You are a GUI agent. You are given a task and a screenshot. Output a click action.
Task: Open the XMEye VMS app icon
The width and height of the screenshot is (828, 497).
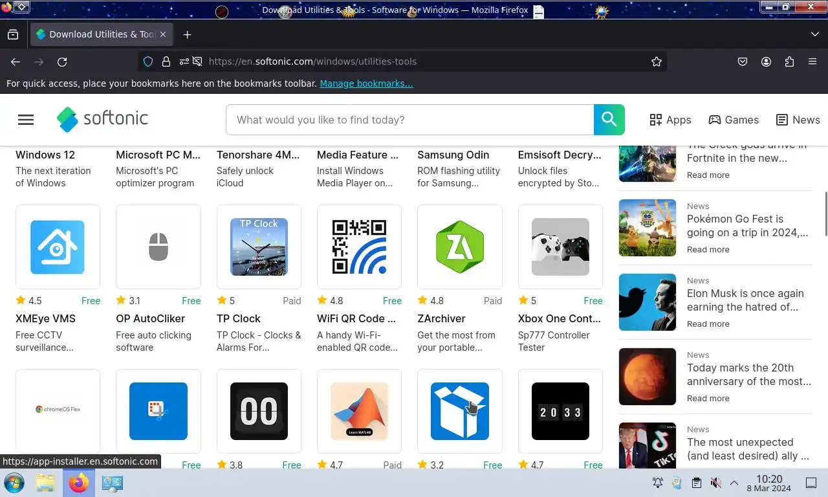click(x=58, y=247)
